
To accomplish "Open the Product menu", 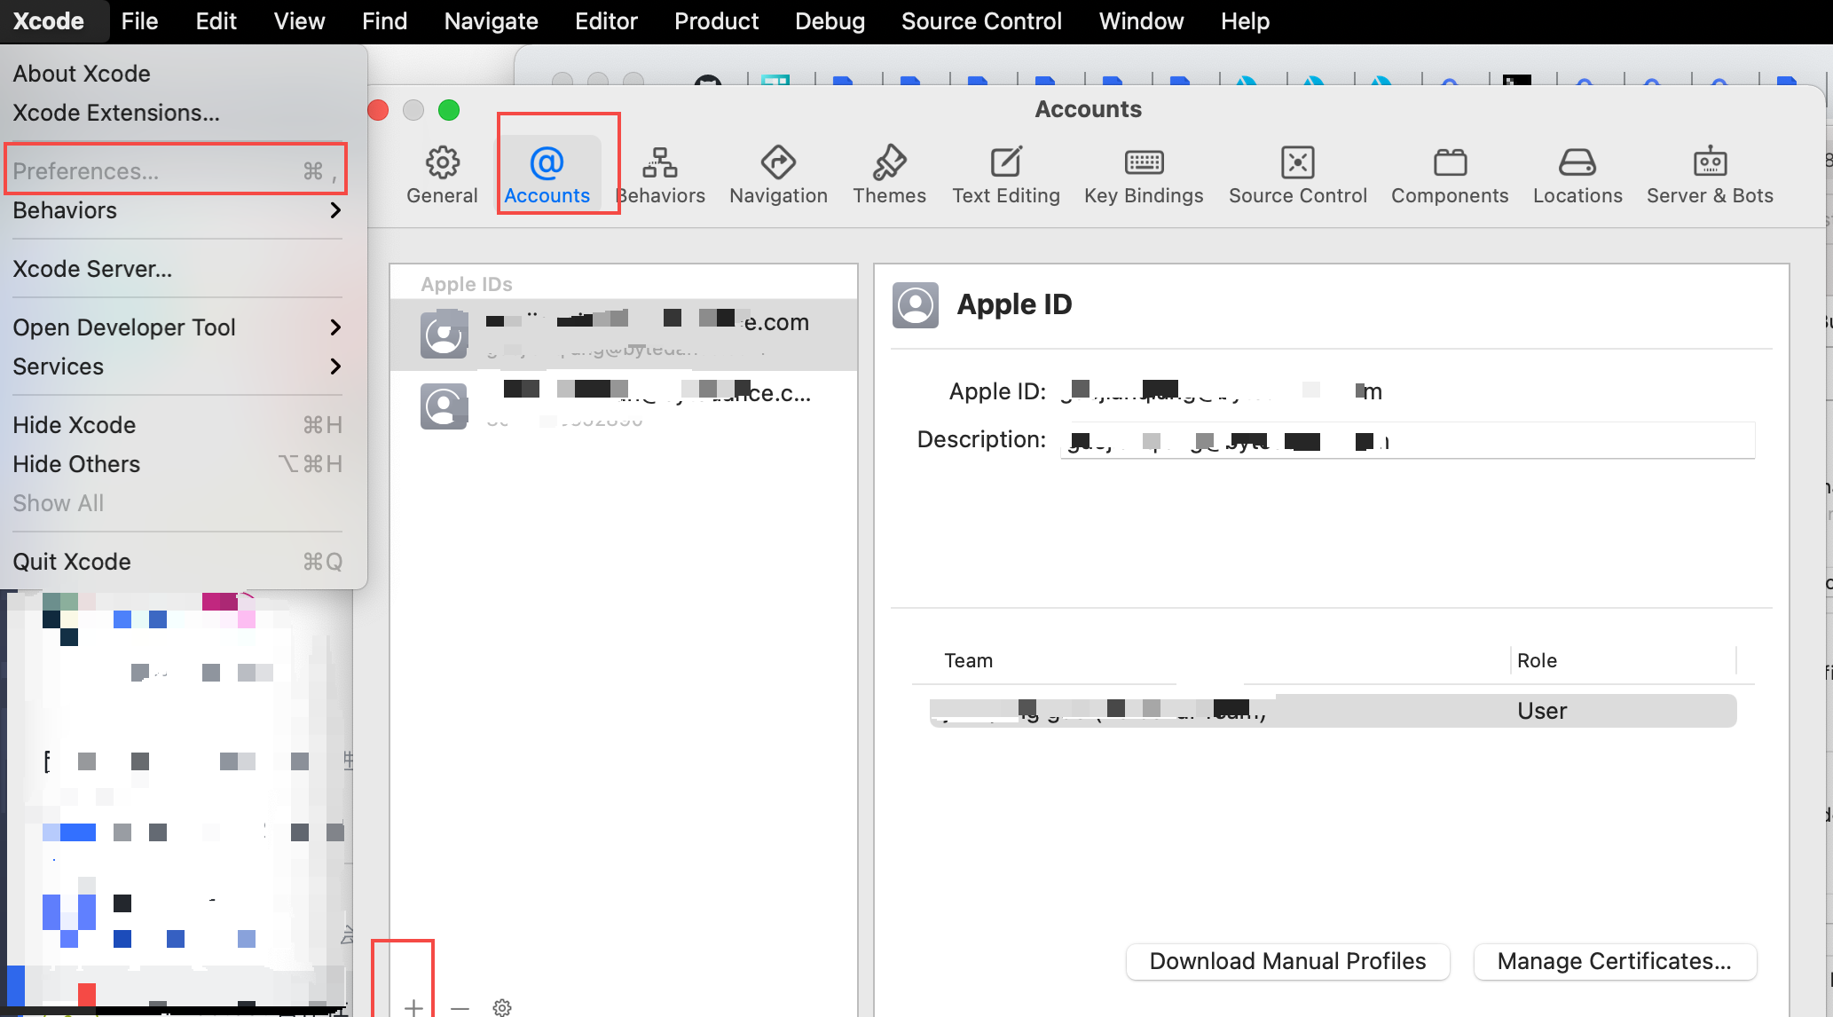I will [x=716, y=21].
